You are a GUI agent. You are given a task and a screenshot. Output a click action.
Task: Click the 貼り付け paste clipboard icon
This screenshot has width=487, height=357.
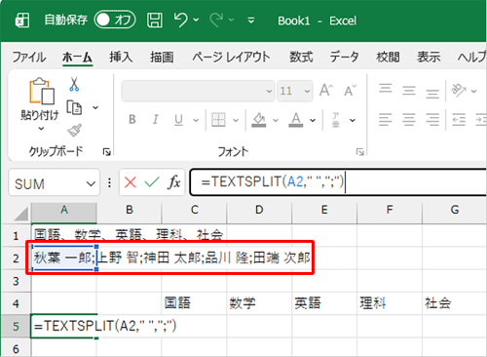pos(42,91)
